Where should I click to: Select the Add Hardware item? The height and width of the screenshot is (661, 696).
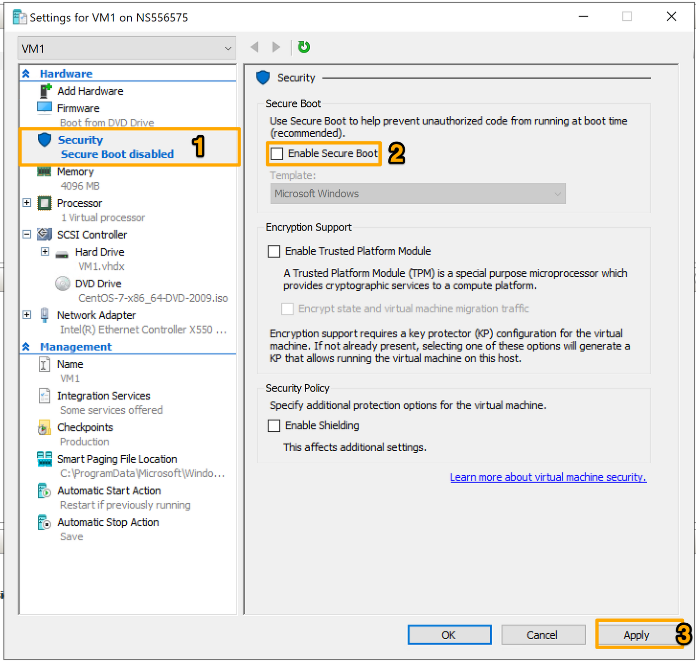click(90, 91)
